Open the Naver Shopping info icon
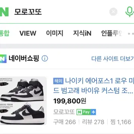This screenshot has width=134, height=134. click(45, 58)
